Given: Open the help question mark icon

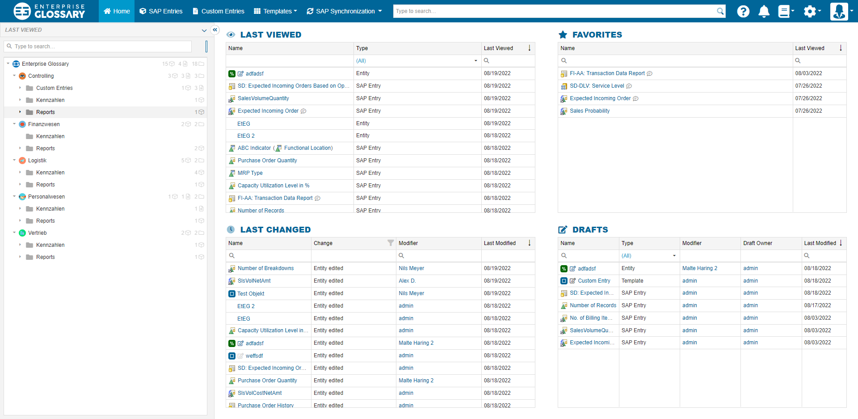Looking at the screenshot, I should [x=743, y=11].
